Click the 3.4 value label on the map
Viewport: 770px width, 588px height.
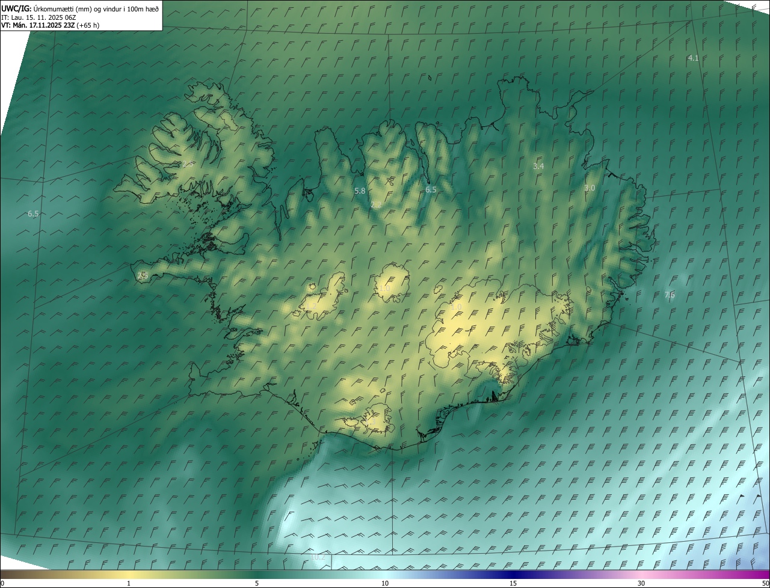(x=538, y=166)
